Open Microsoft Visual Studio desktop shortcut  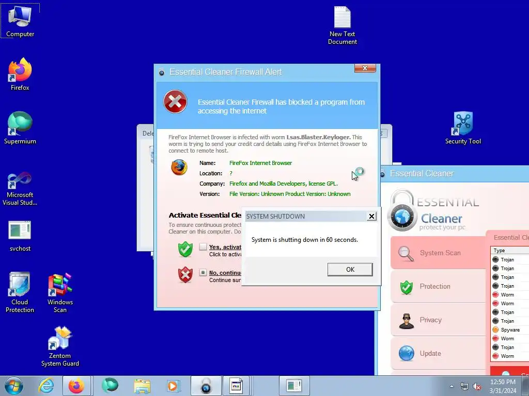20,189
